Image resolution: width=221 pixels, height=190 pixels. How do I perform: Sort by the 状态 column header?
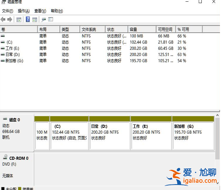117,29
